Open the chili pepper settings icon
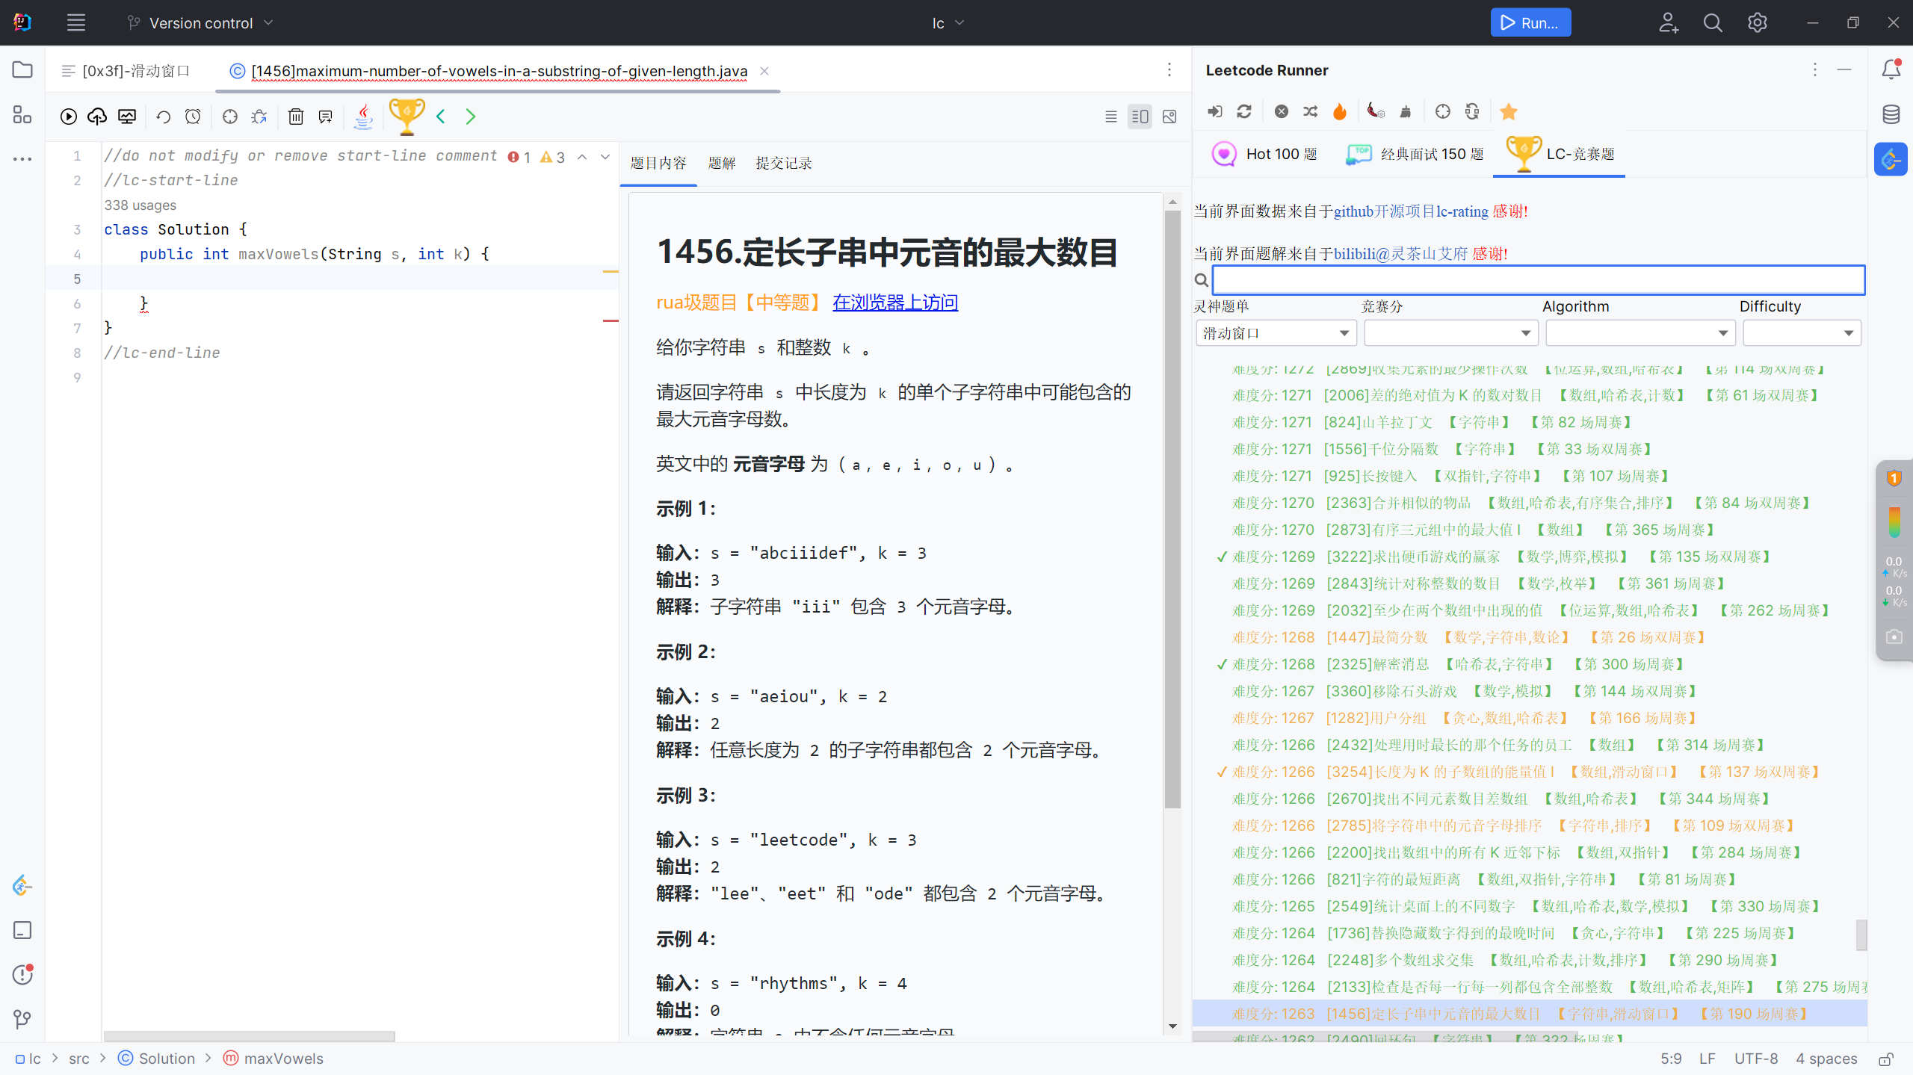 pos(1376,111)
